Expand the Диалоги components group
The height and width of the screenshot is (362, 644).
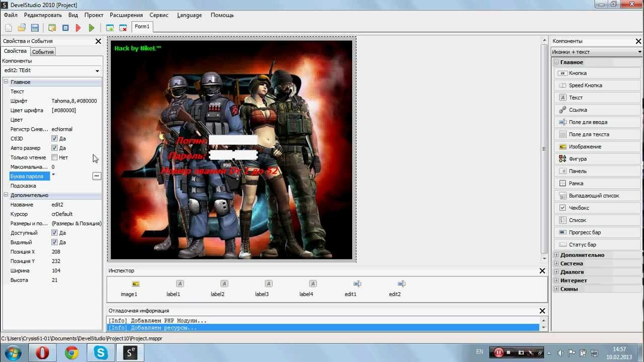pyautogui.click(x=556, y=272)
